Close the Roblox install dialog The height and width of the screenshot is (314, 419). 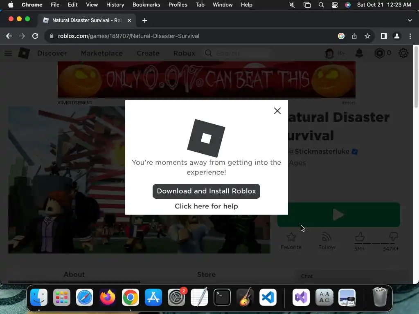277,111
